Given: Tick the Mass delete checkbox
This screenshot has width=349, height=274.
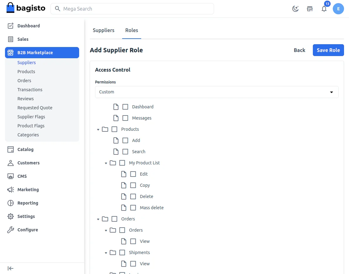Looking at the screenshot, I should (133, 207).
